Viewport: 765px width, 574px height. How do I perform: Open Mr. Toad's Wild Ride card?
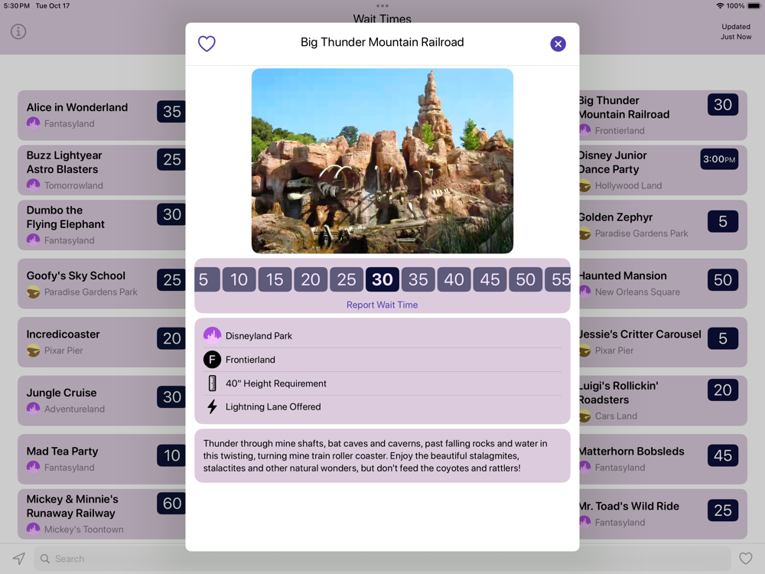click(x=663, y=514)
